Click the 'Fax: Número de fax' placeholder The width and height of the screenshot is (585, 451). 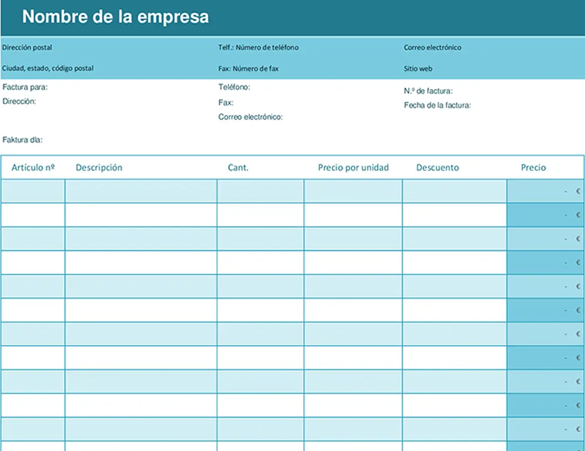[x=248, y=69]
